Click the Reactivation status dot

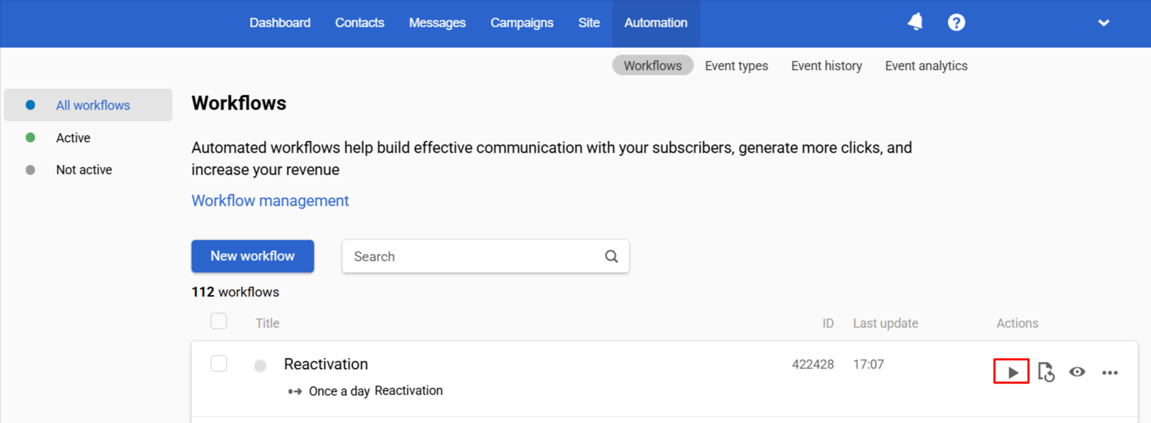click(261, 366)
